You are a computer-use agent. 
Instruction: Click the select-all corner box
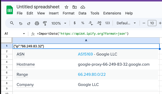[x=6, y=40]
